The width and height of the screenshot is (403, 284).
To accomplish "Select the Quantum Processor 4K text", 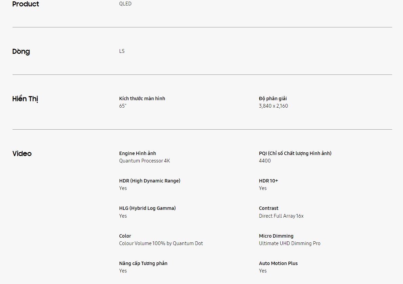I will 144,161.
